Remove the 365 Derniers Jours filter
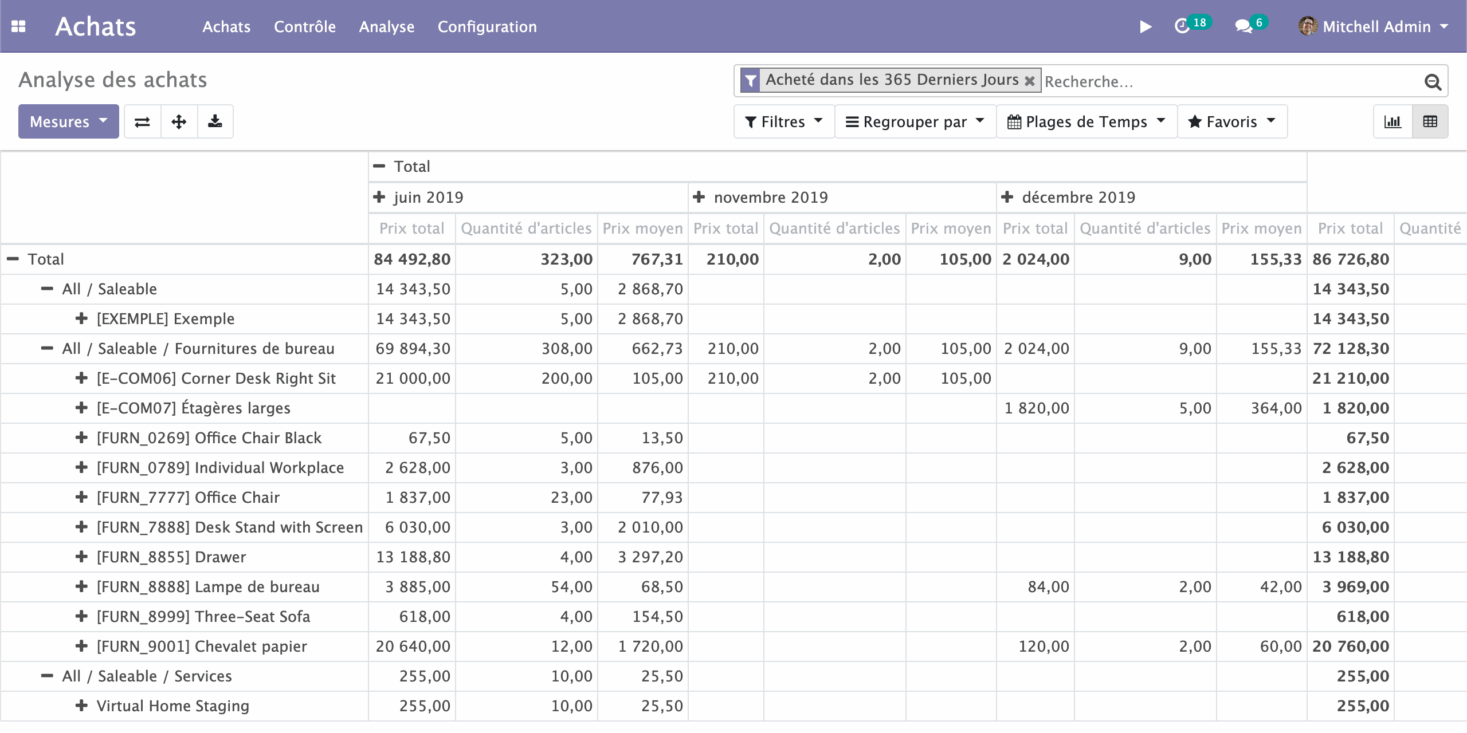 pyautogui.click(x=1030, y=81)
